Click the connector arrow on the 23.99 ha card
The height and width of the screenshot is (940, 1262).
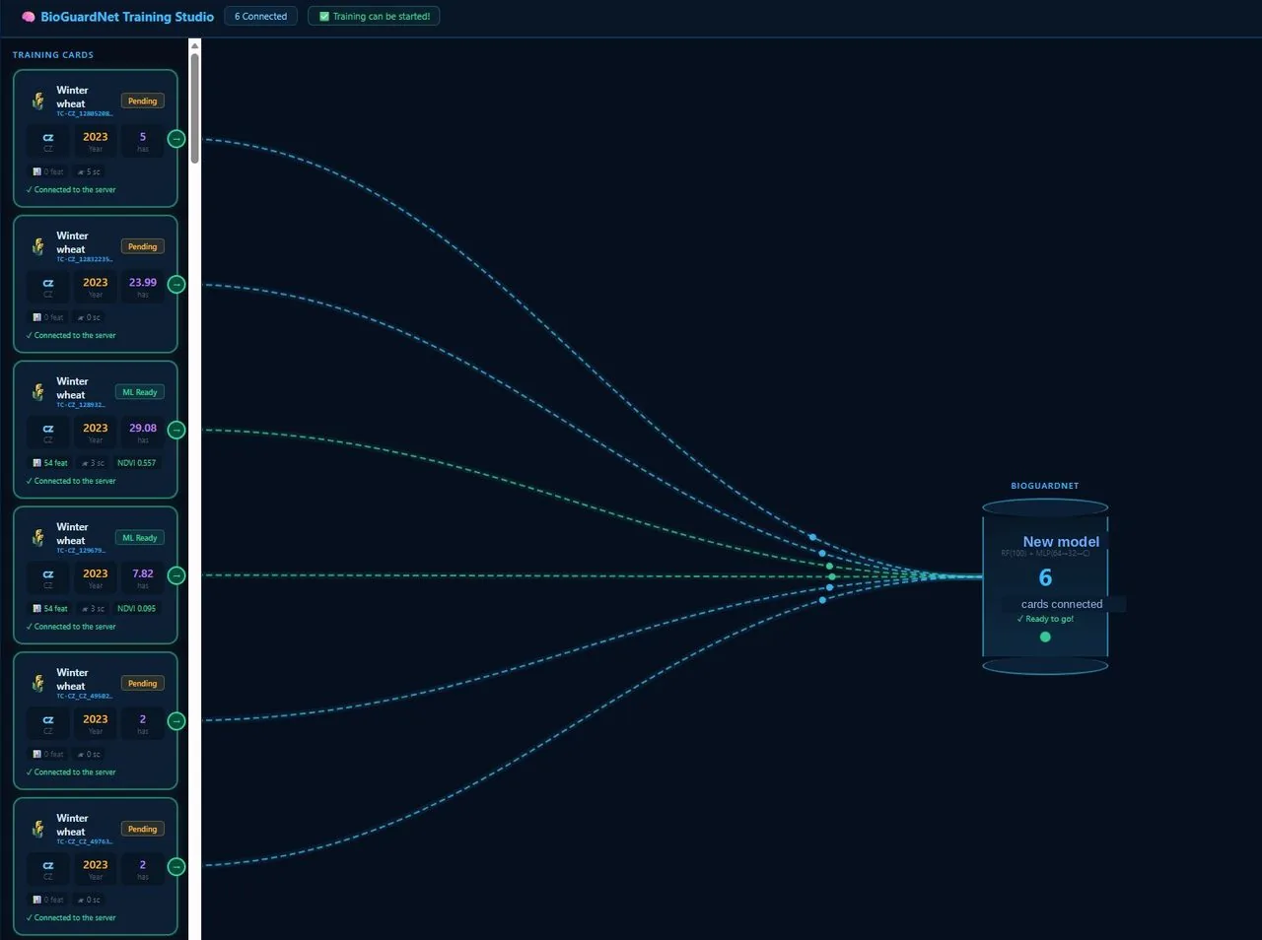pos(176,285)
